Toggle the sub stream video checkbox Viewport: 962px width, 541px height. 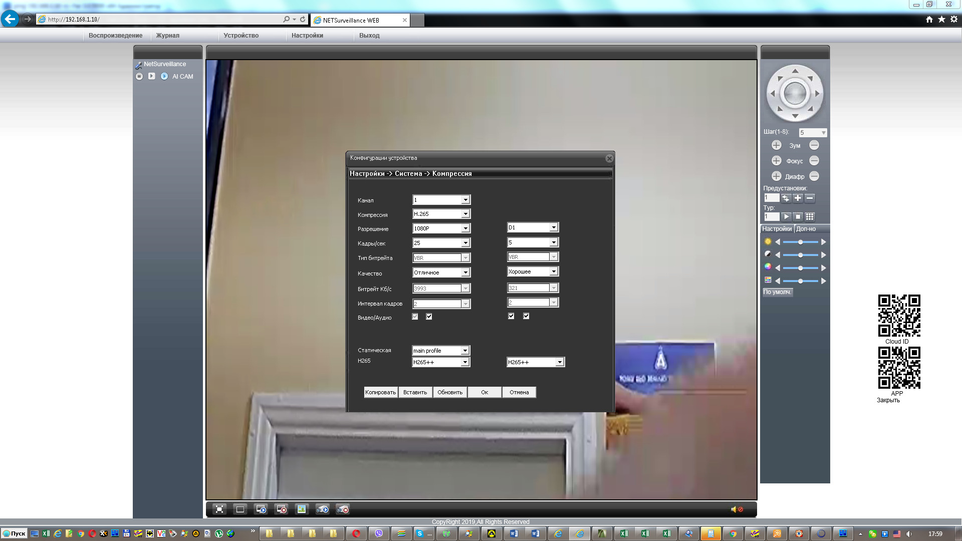pyautogui.click(x=511, y=316)
